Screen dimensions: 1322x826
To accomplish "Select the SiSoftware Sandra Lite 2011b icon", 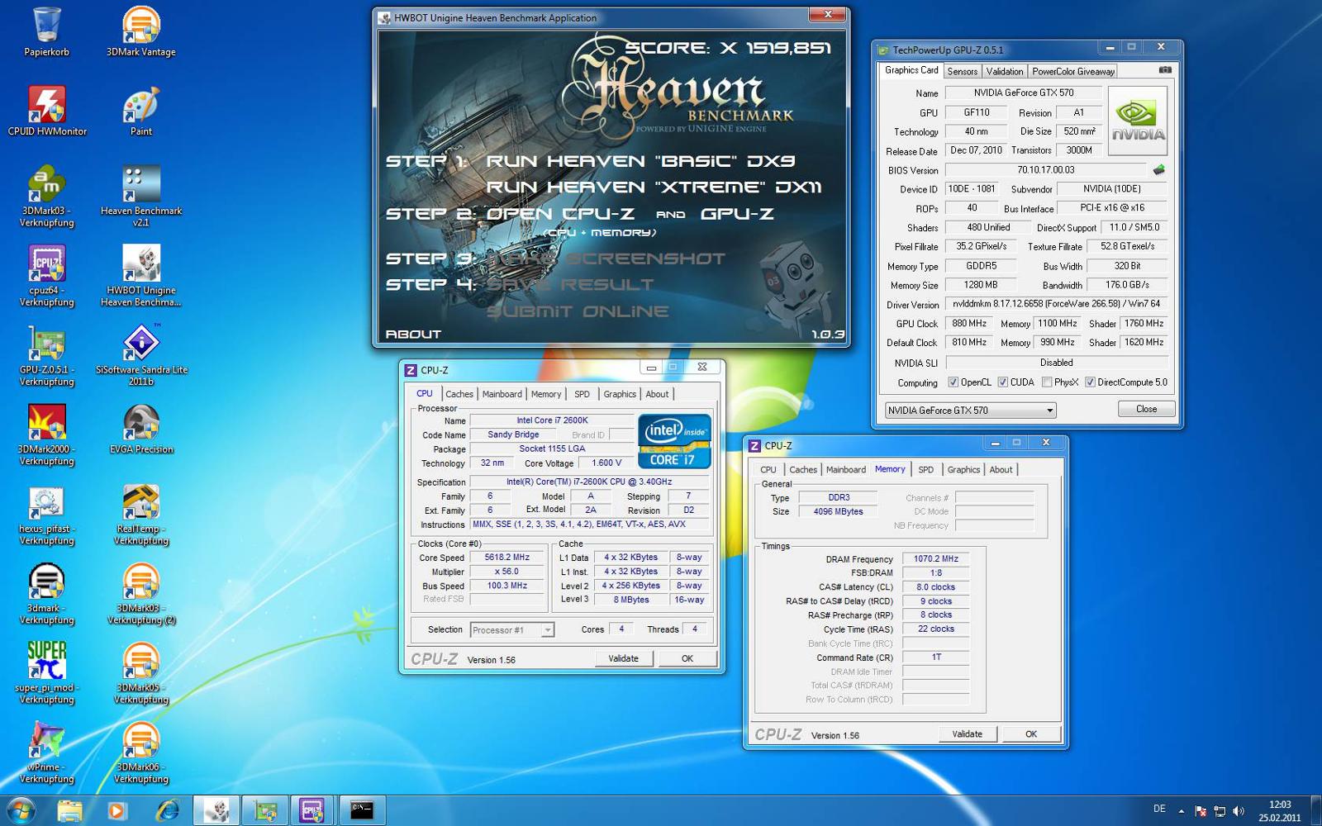I will (141, 355).
